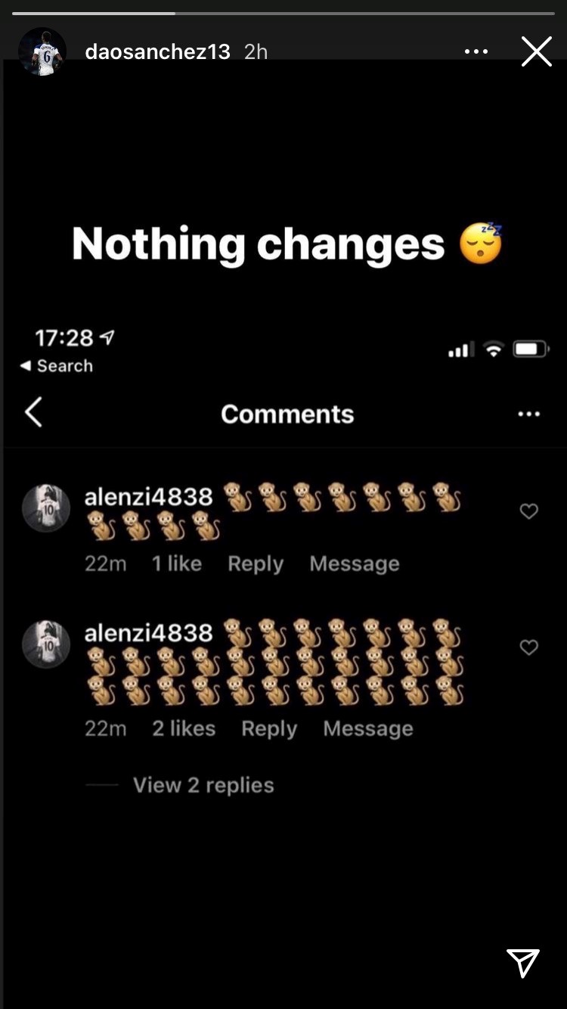Like the second alenzi4838 comment heart
The width and height of the screenshot is (567, 1009).
[529, 647]
